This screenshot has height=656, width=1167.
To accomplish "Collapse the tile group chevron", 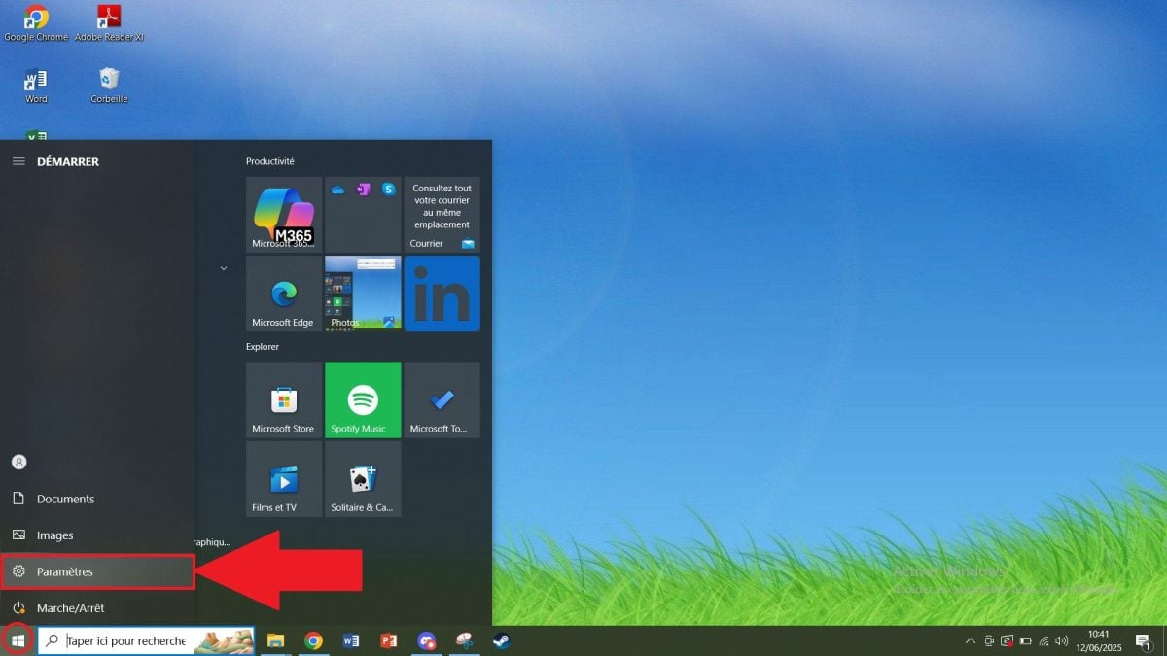I will (x=224, y=268).
